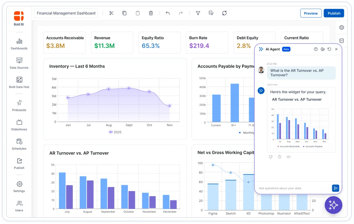
Task: Click the cut scissors icon
Action: (x=111, y=13)
